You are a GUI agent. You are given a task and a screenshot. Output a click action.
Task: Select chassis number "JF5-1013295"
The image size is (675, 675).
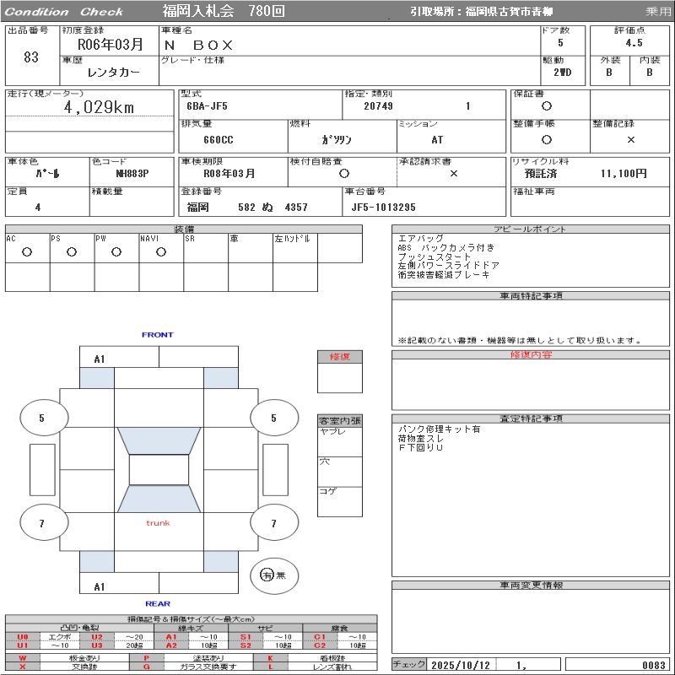383,208
